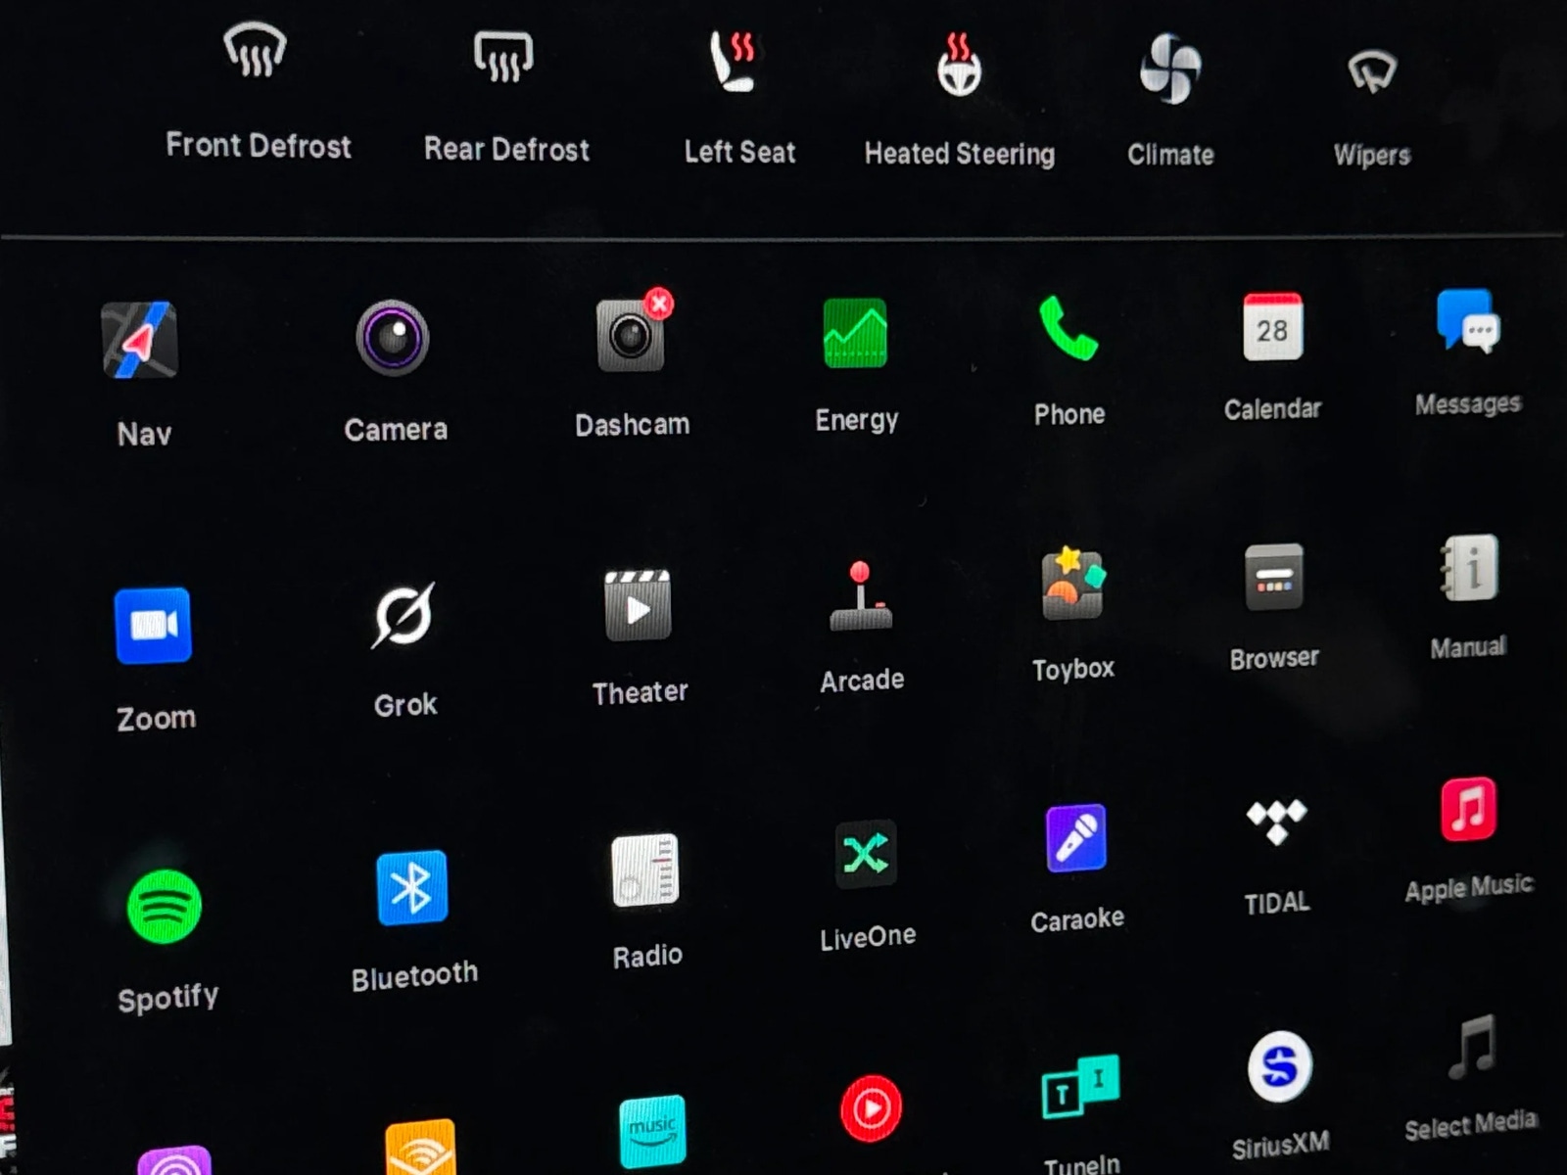Image resolution: width=1567 pixels, height=1175 pixels.
Task: Open the Dashcam app
Action: coord(631,338)
